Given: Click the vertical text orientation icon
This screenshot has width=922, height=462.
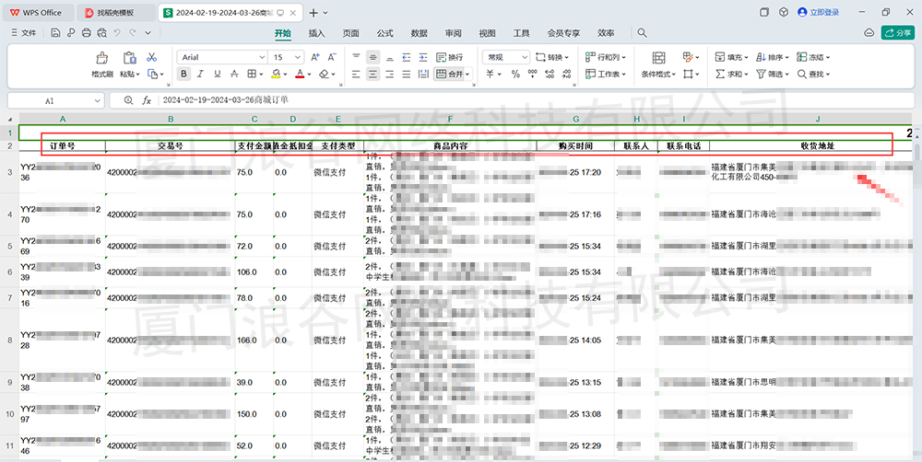Looking at the screenshot, I should point(423,74).
